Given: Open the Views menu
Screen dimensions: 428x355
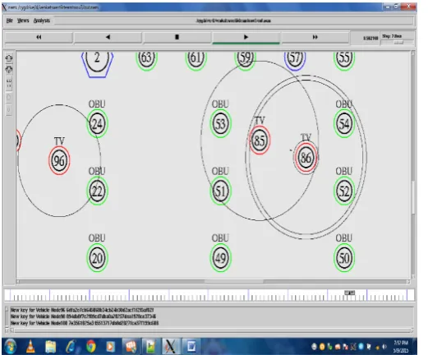Looking at the screenshot, I should [x=23, y=21].
